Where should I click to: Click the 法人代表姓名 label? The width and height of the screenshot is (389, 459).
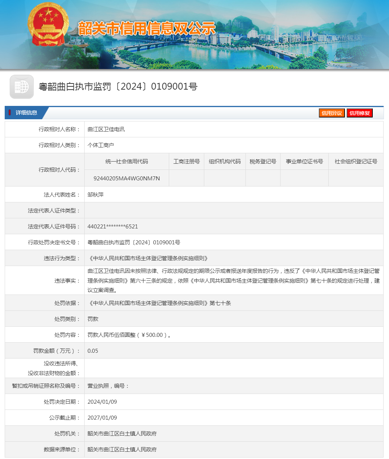click(x=62, y=195)
